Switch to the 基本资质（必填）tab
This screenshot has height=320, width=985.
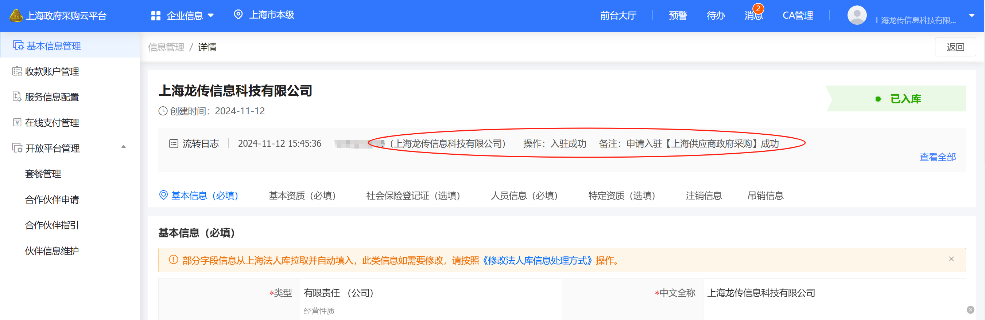coord(302,195)
